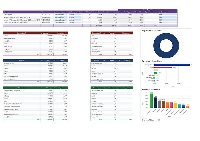Select the ISIN column header

point(47,12)
